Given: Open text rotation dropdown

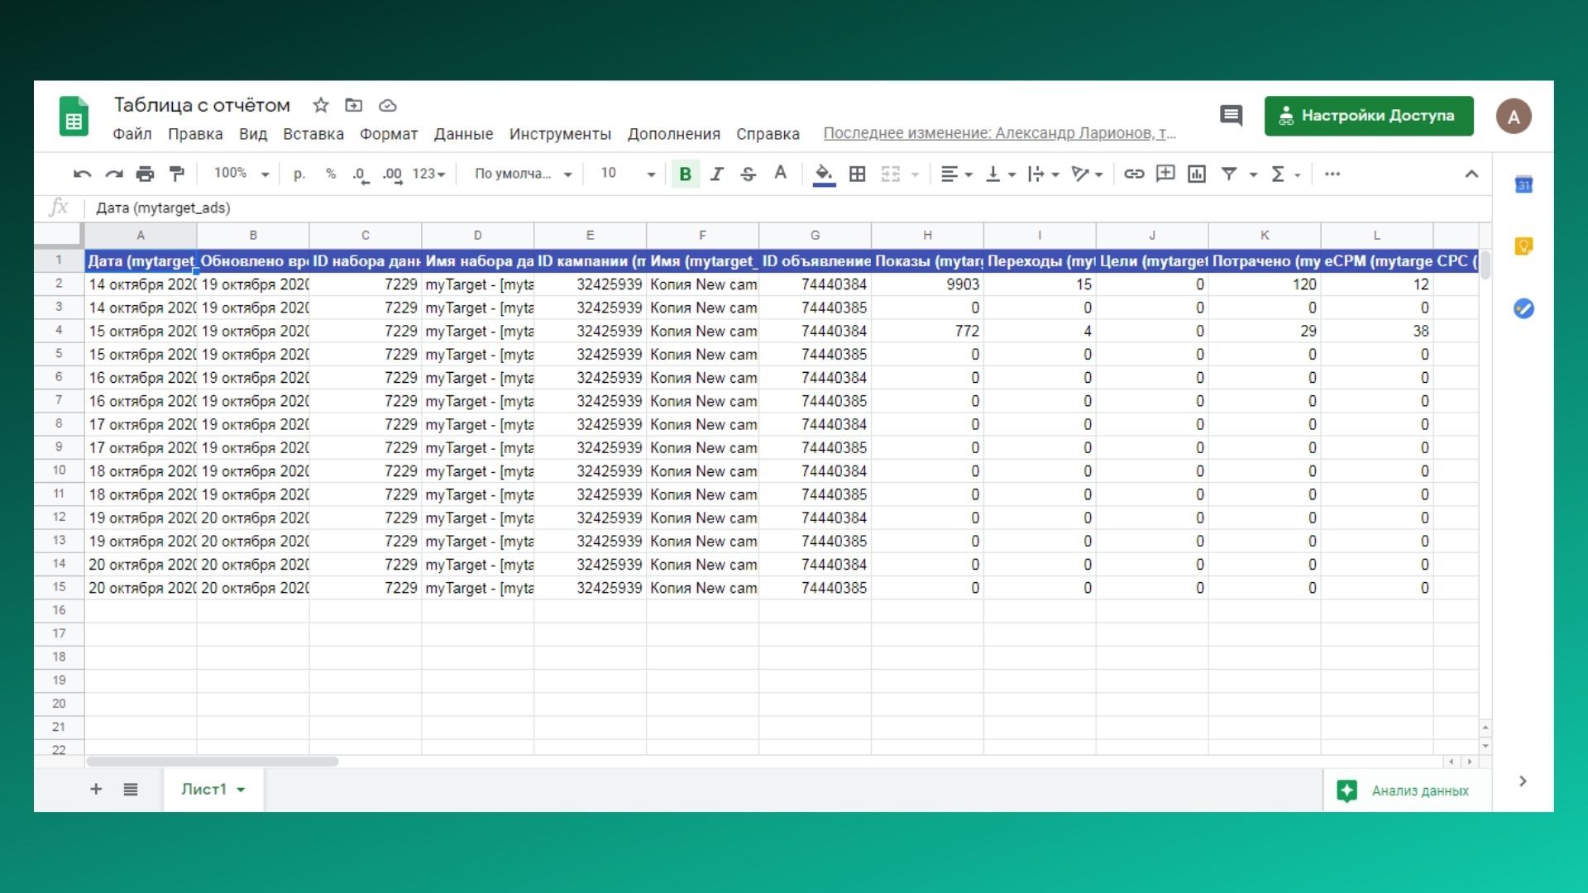Looking at the screenshot, I should pos(1087,174).
